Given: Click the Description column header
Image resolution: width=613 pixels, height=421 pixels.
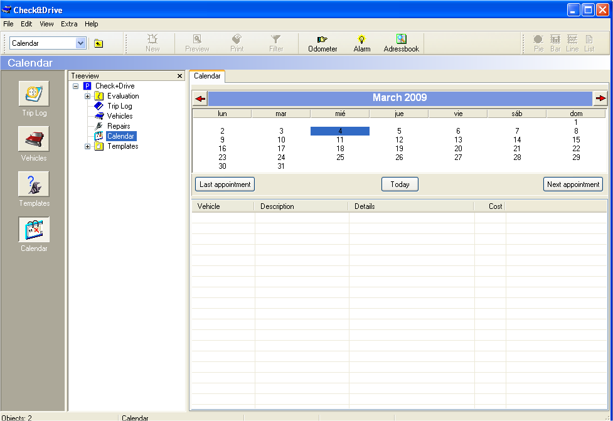Looking at the screenshot, I should 301,206.
